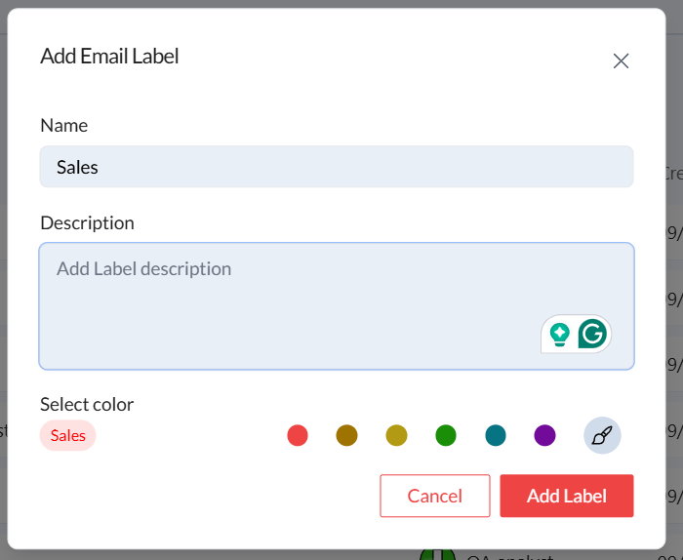Click the green avatar beside QA analyst
The image size is (683, 560).
pos(436,554)
